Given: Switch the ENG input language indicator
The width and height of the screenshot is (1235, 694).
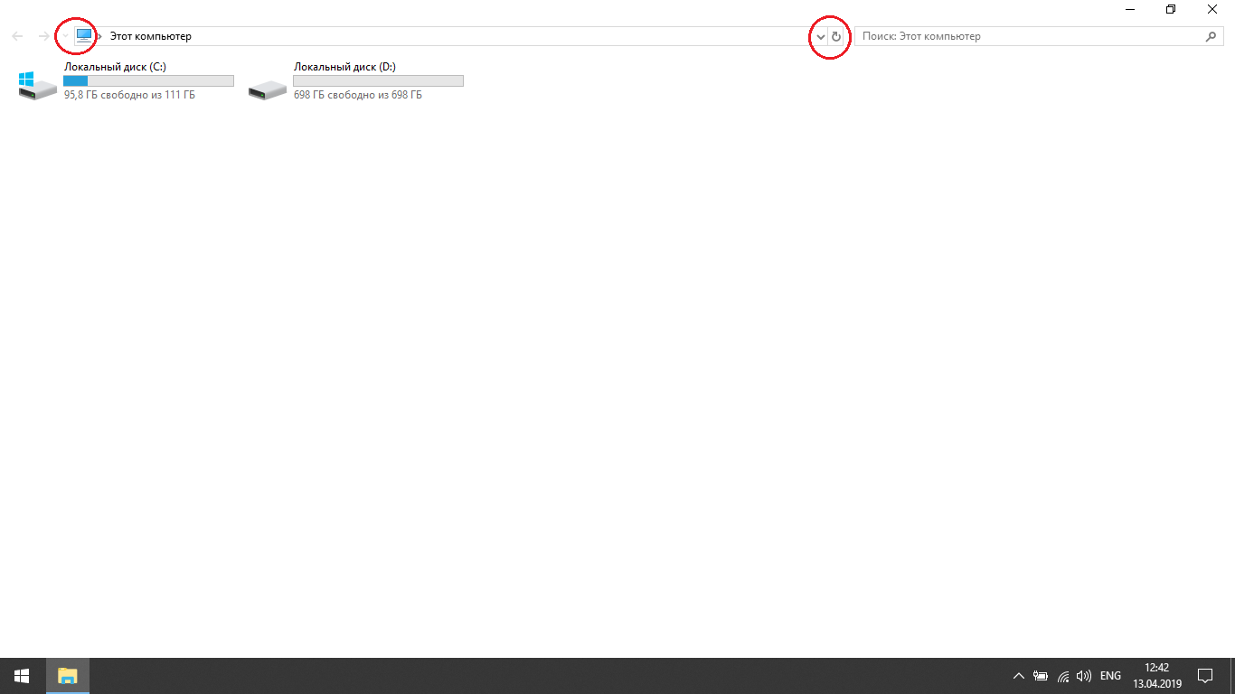Looking at the screenshot, I should (1110, 675).
